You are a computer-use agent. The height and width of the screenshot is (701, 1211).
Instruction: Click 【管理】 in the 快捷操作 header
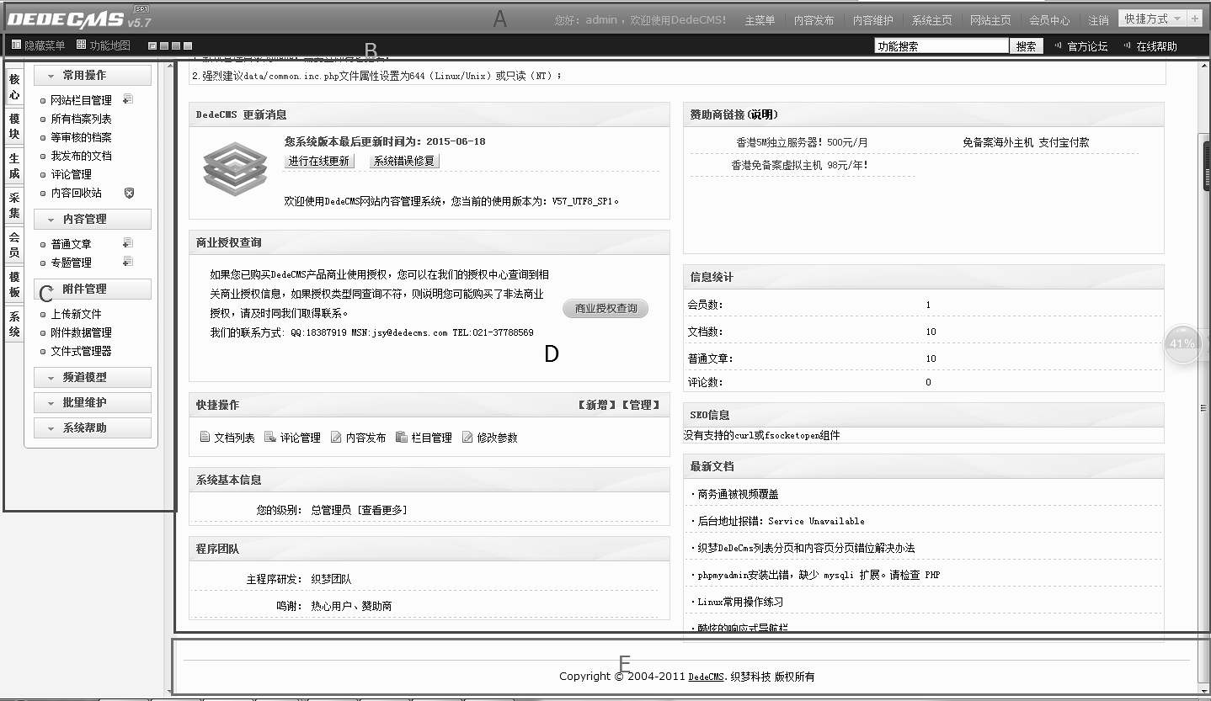(x=641, y=405)
